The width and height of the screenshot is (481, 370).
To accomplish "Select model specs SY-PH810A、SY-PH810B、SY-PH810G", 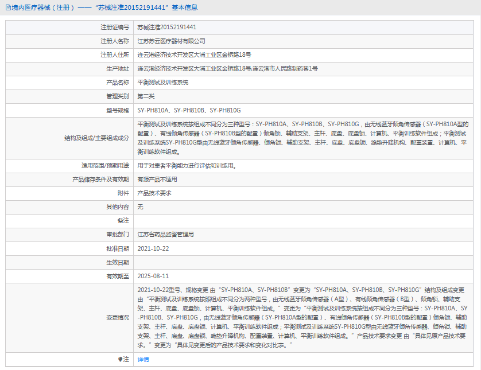I will click(x=189, y=110).
